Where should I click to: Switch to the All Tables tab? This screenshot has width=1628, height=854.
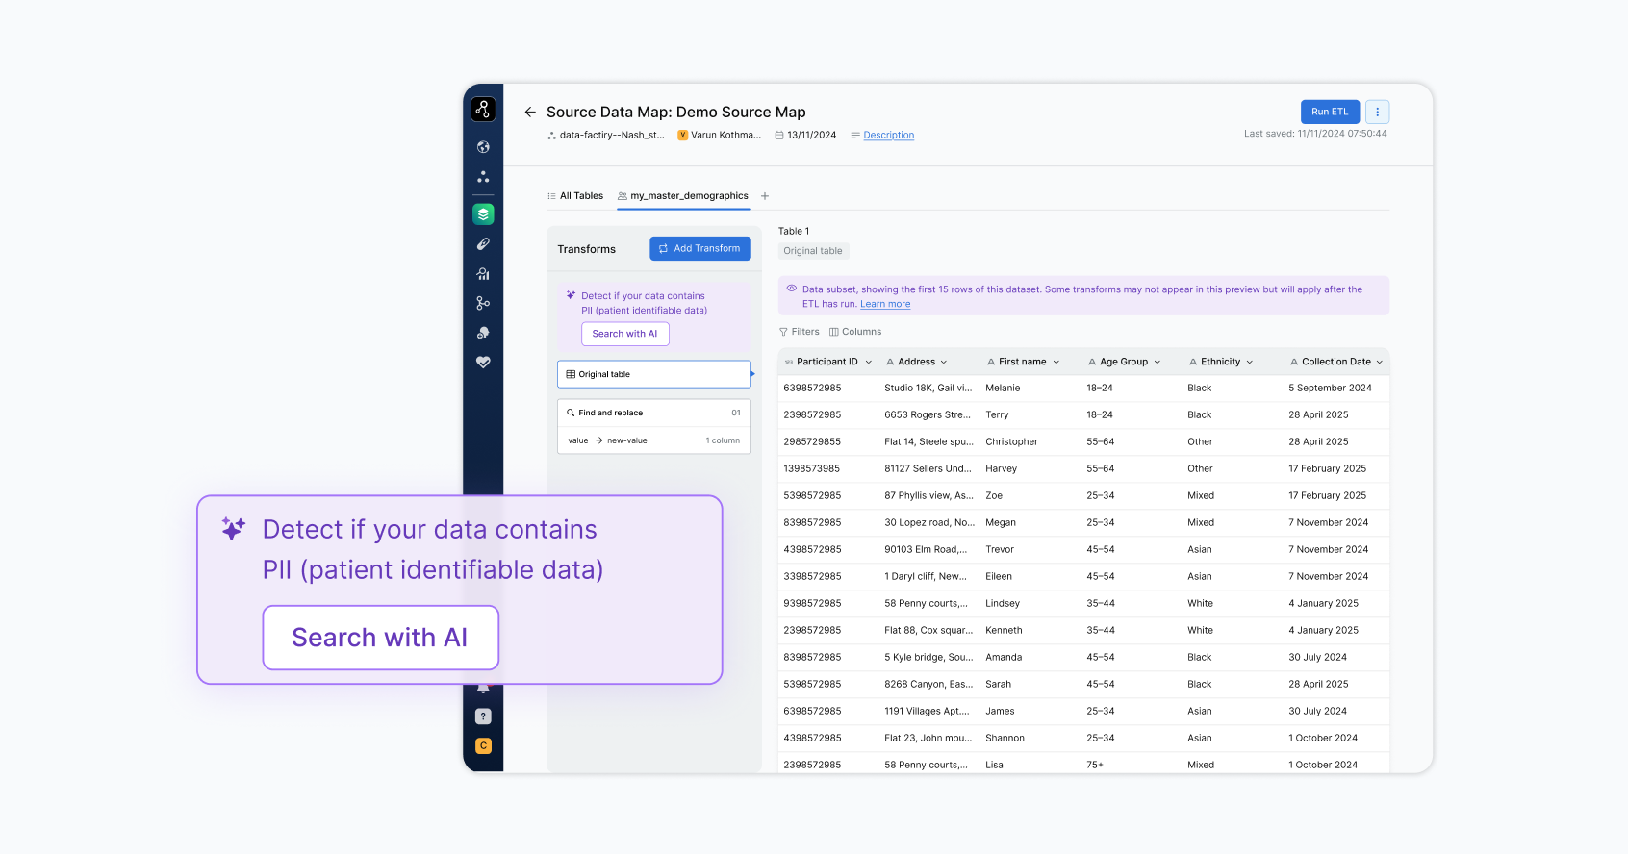point(575,196)
